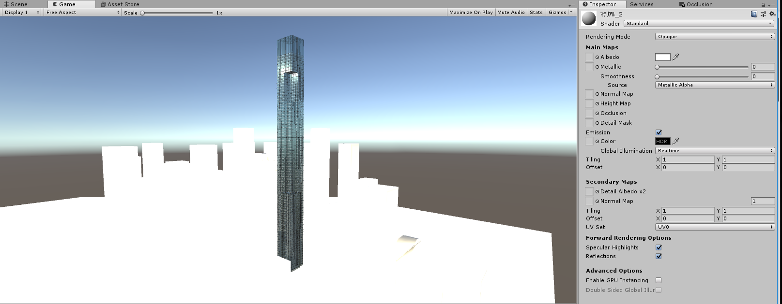Image resolution: width=782 pixels, height=304 pixels.
Task: Expand the Rendering Mode dropdown
Action: [715, 37]
